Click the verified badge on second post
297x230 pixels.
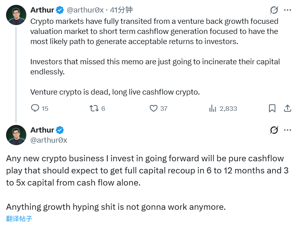pyautogui.click(x=60, y=130)
